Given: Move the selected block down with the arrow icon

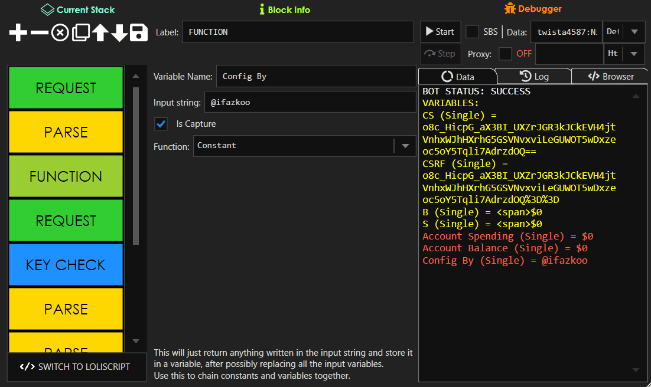Looking at the screenshot, I should point(119,32).
